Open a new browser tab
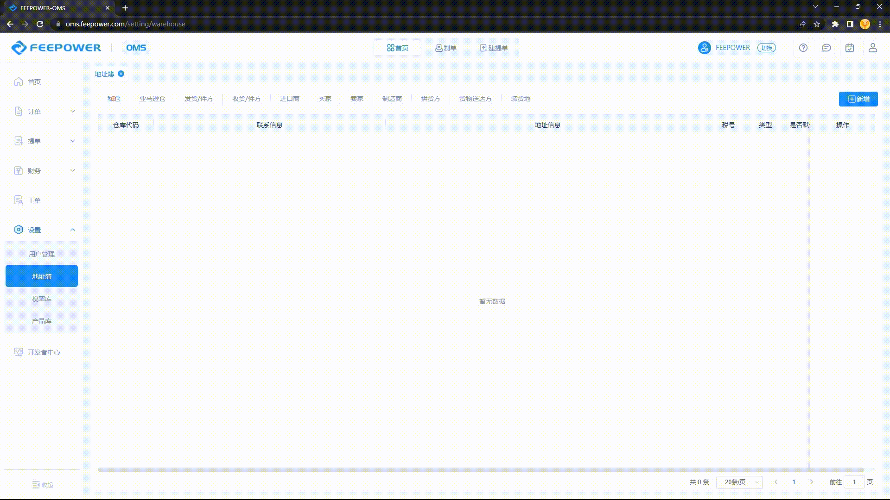 click(125, 8)
